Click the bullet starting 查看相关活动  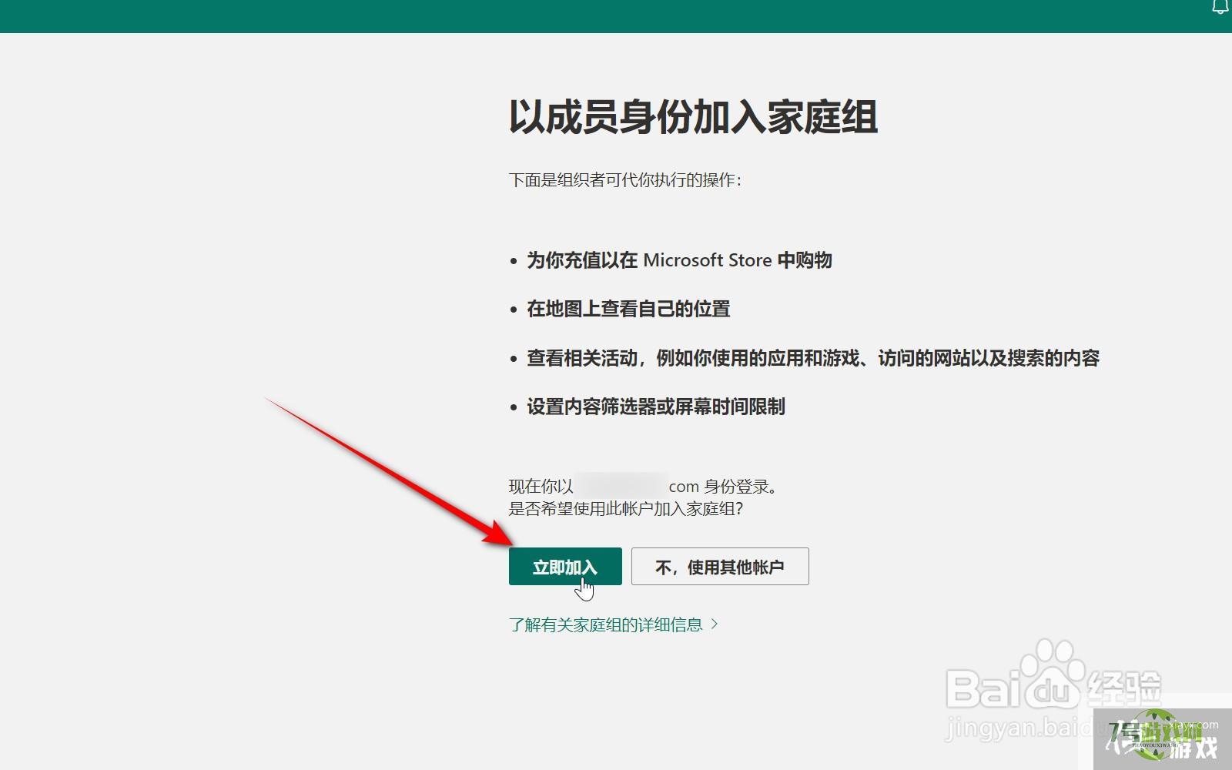[813, 358]
